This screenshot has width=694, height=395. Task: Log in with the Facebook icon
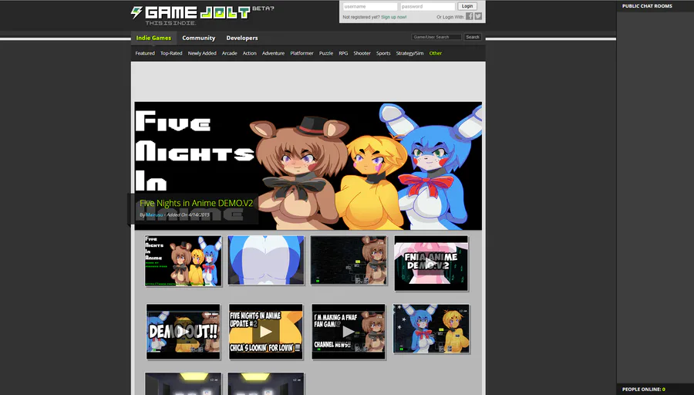tap(470, 16)
